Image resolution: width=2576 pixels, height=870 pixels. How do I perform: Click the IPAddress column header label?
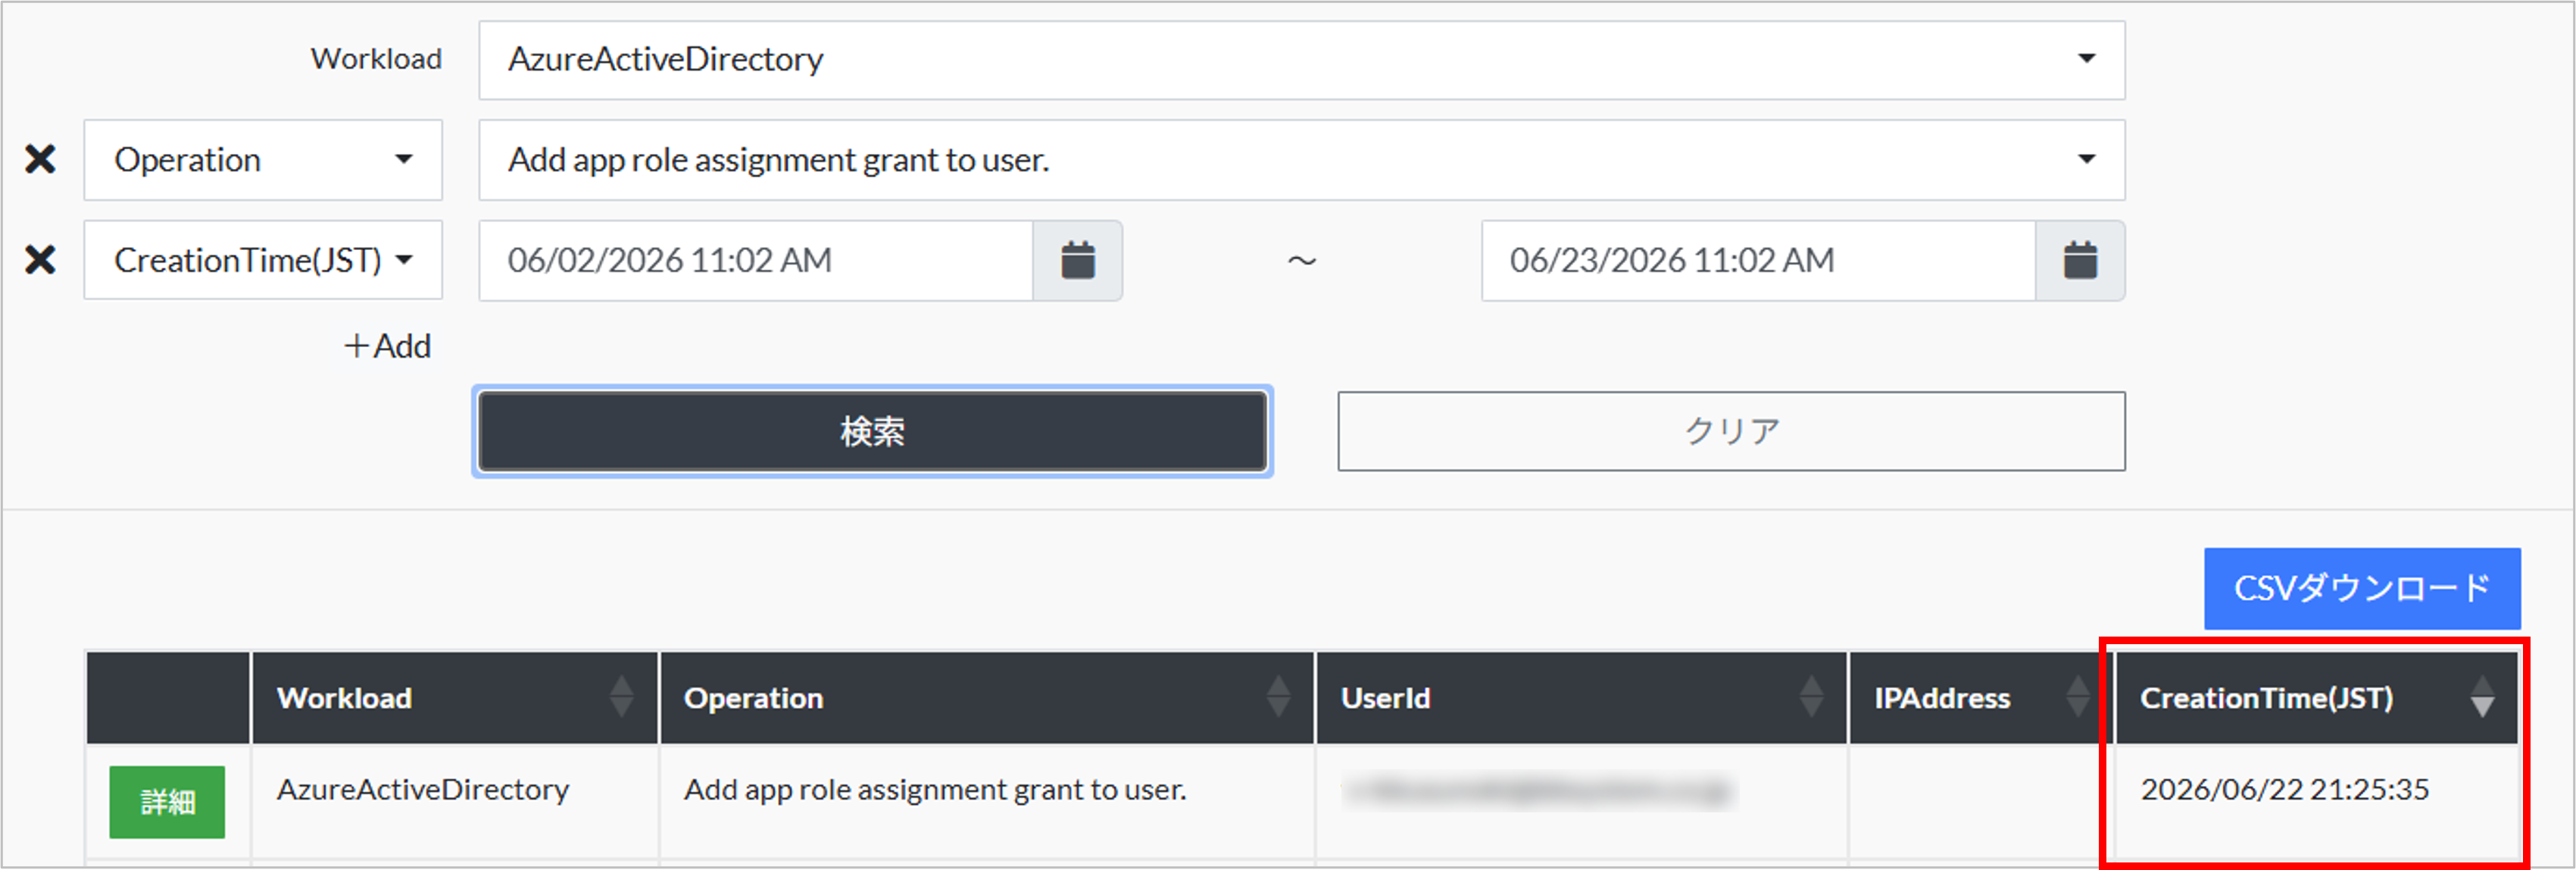pyautogui.click(x=1942, y=698)
